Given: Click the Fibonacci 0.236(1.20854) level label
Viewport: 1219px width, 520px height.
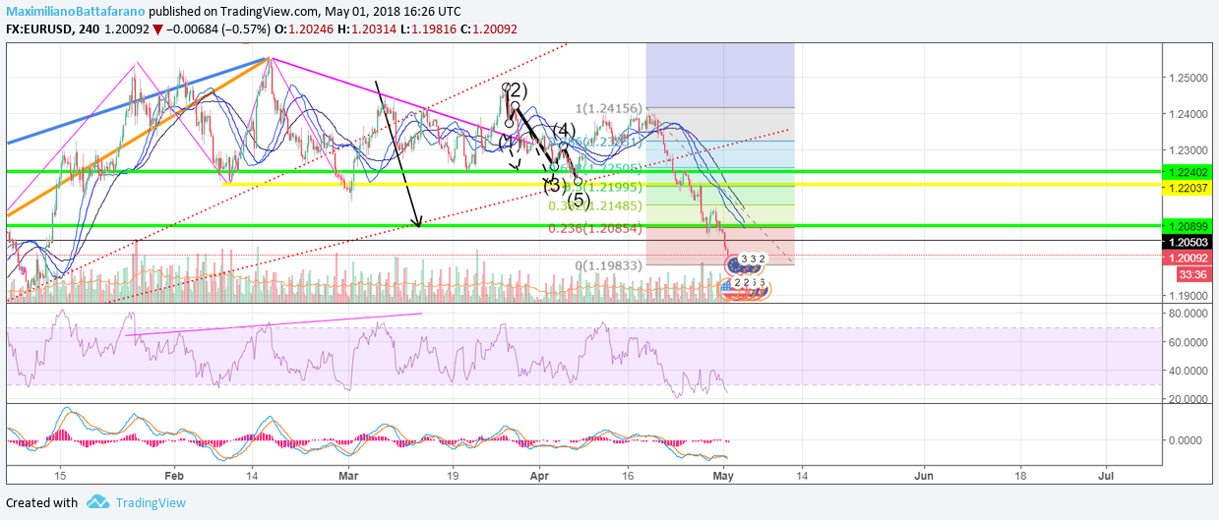Looking at the screenshot, I should (x=595, y=228).
